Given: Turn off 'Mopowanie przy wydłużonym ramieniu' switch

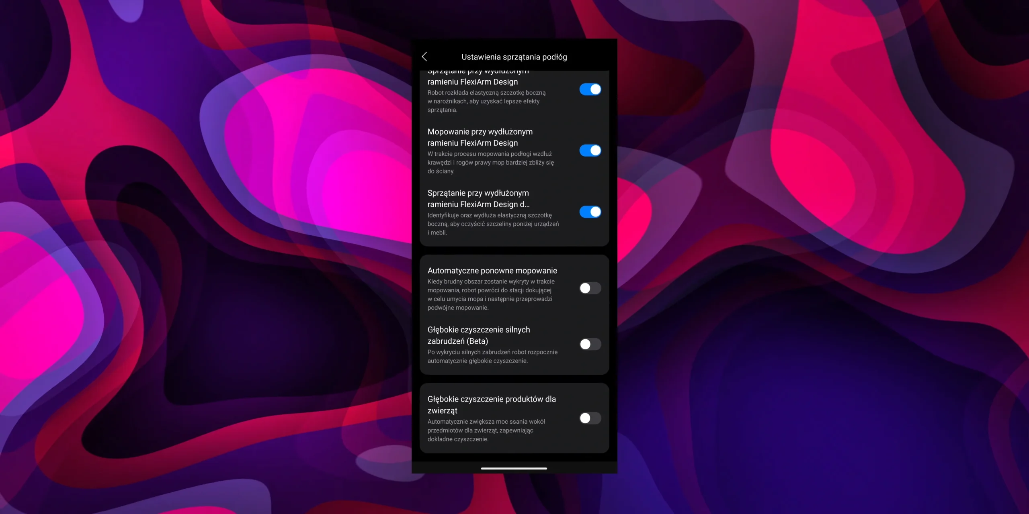Looking at the screenshot, I should (590, 151).
